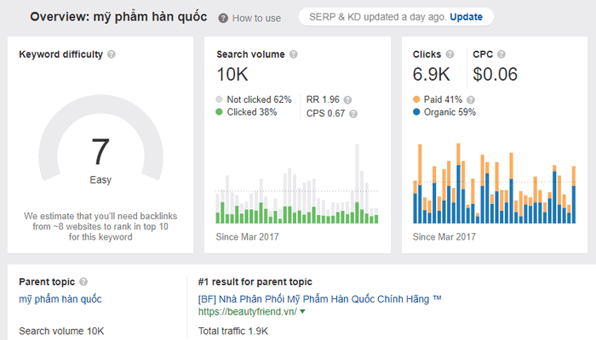Click Since Mar 2017 under search volume chart
596x340 pixels.
(x=247, y=237)
